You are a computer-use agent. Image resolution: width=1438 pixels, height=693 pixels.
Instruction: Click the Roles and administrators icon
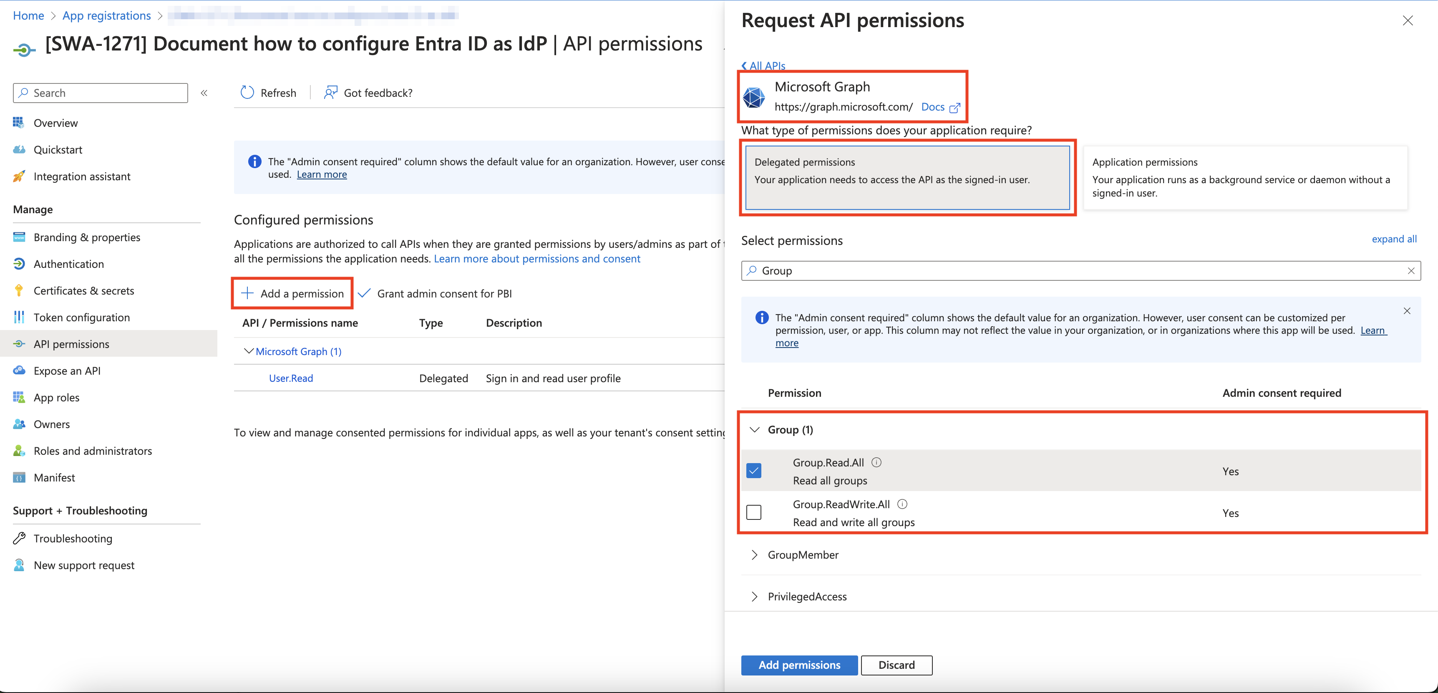tap(19, 451)
